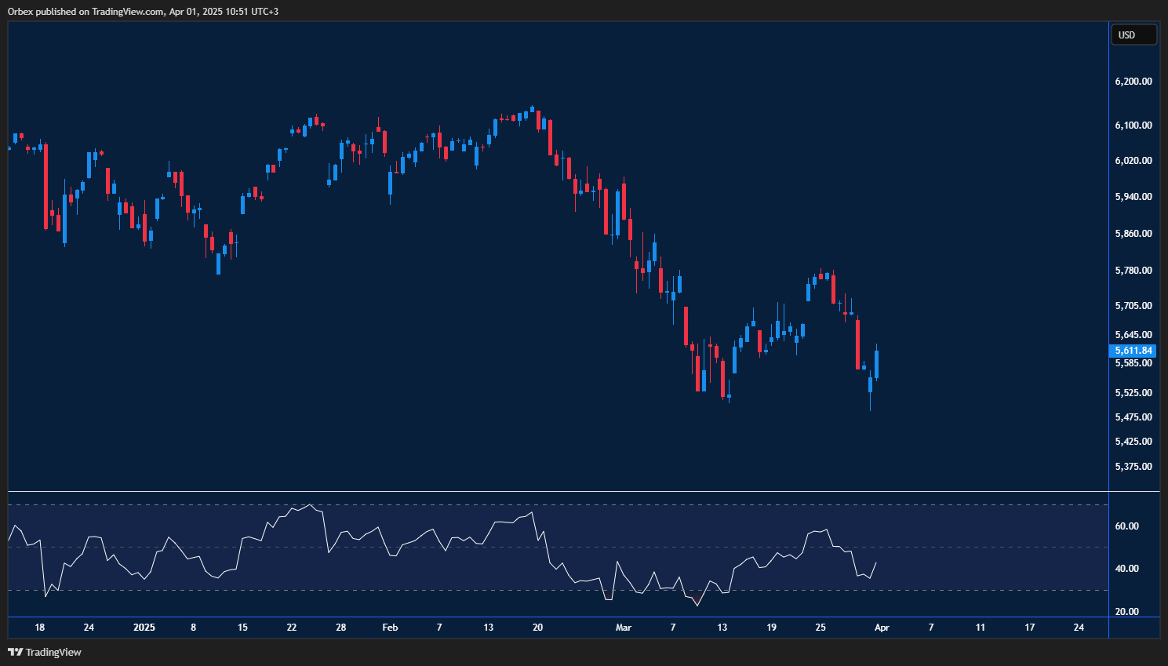Open the USD currency selector
1168x666 pixels.
(x=1133, y=35)
